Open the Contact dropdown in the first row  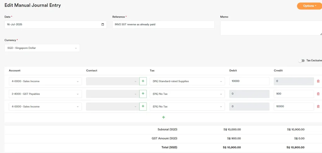tap(112, 81)
